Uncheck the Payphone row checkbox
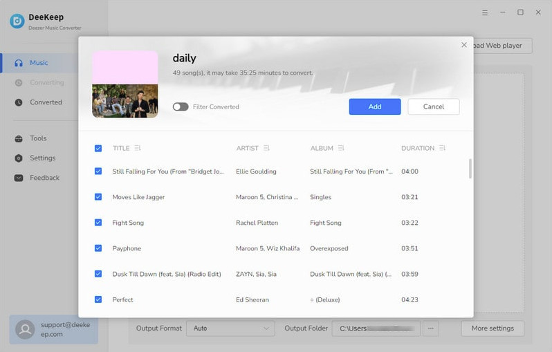Image resolution: width=552 pixels, height=352 pixels. 98,248
